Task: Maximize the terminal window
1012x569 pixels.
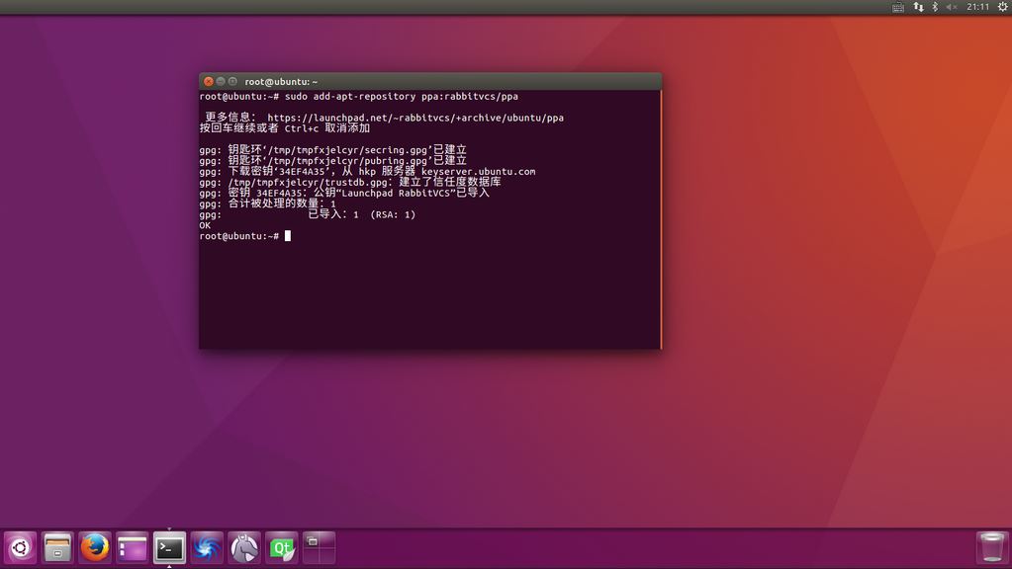Action: click(x=233, y=81)
